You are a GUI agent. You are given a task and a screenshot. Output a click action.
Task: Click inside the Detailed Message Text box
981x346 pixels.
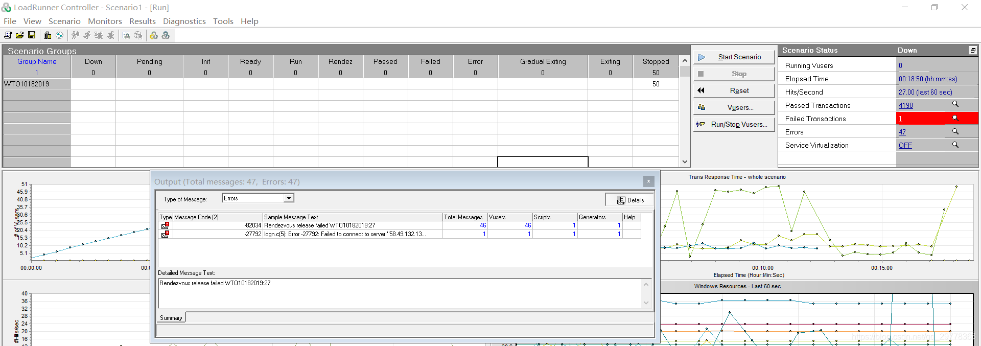(x=400, y=293)
